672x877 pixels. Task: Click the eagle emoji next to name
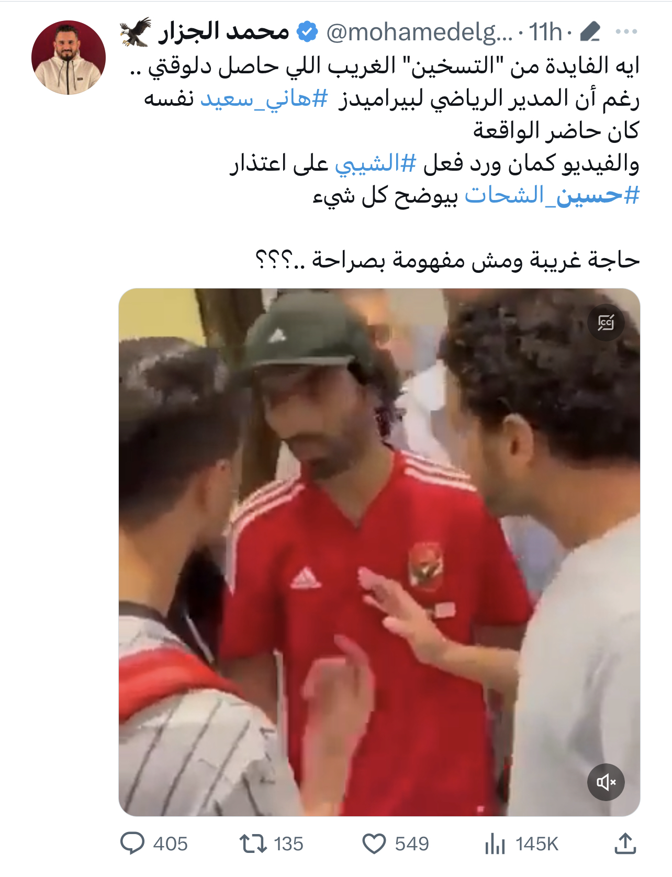tap(136, 32)
